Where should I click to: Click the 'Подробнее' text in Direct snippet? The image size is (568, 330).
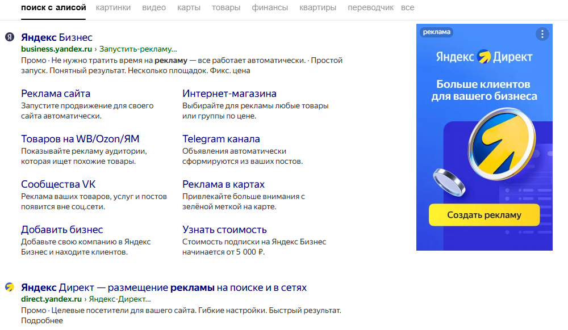coord(42,320)
